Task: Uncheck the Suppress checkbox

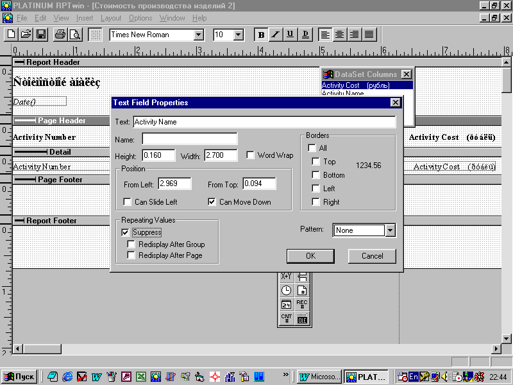Action: click(125, 232)
